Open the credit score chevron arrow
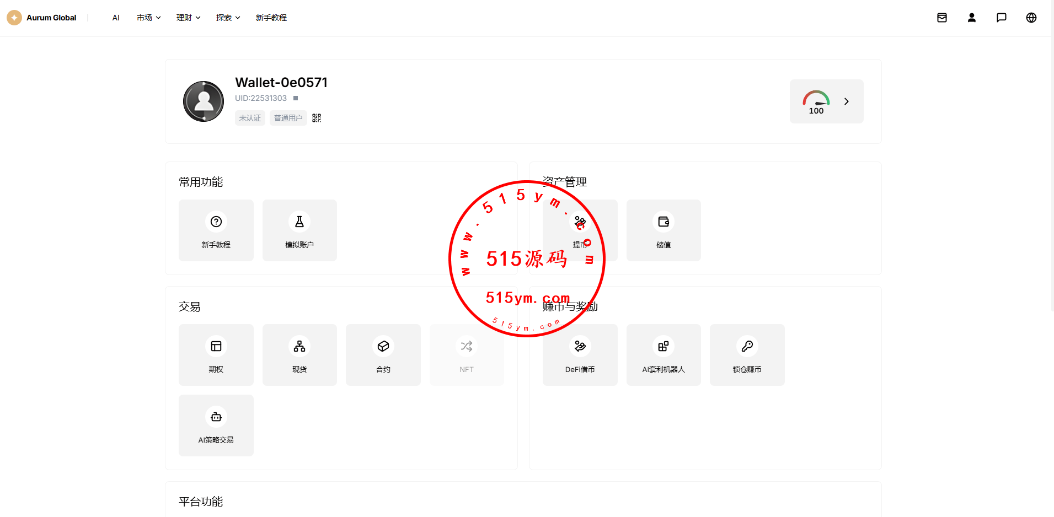This screenshot has height=517, width=1054. click(847, 101)
